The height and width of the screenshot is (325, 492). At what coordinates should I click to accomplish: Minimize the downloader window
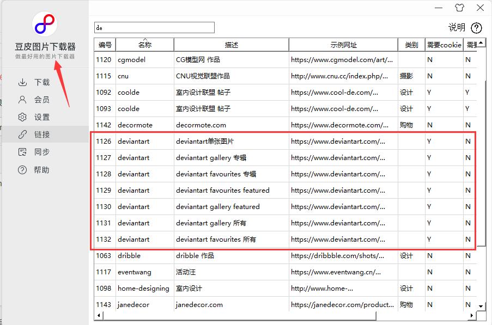coord(439,8)
